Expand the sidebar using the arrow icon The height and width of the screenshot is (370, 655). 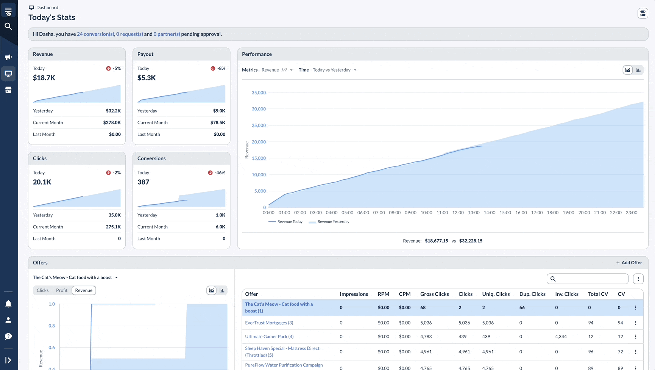(8, 360)
